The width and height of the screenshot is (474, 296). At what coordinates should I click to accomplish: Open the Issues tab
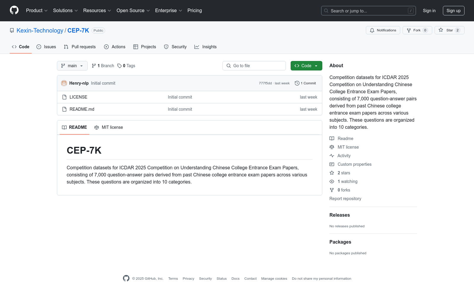click(46, 47)
